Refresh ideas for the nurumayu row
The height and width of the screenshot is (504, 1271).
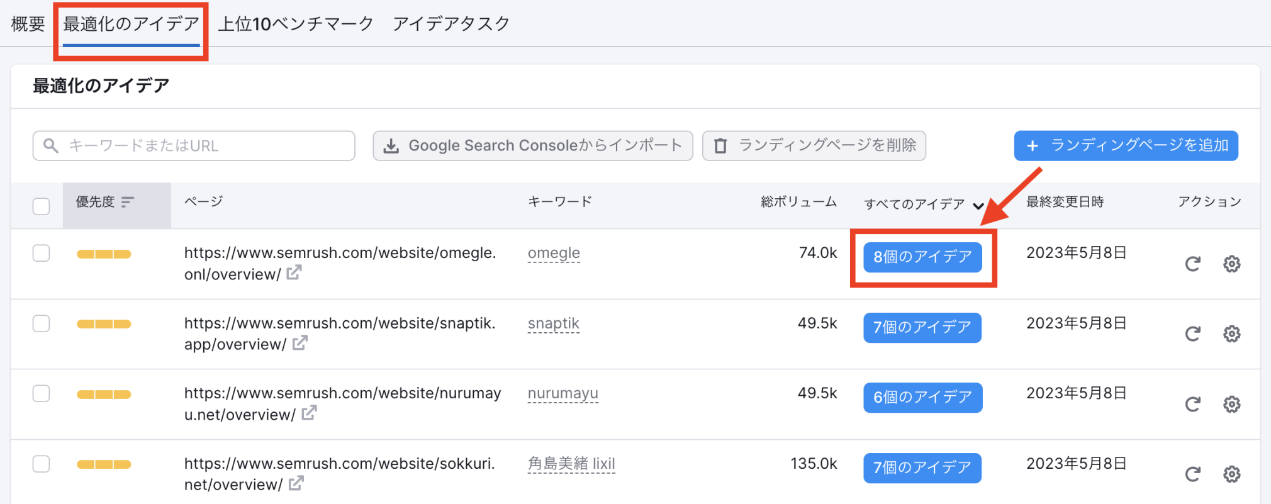coord(1193,405)
